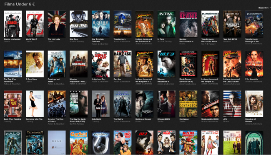This screenshot has width=271, height=155.
Task: Open Cowboys and Aliens poster
Action: (57, 64)
